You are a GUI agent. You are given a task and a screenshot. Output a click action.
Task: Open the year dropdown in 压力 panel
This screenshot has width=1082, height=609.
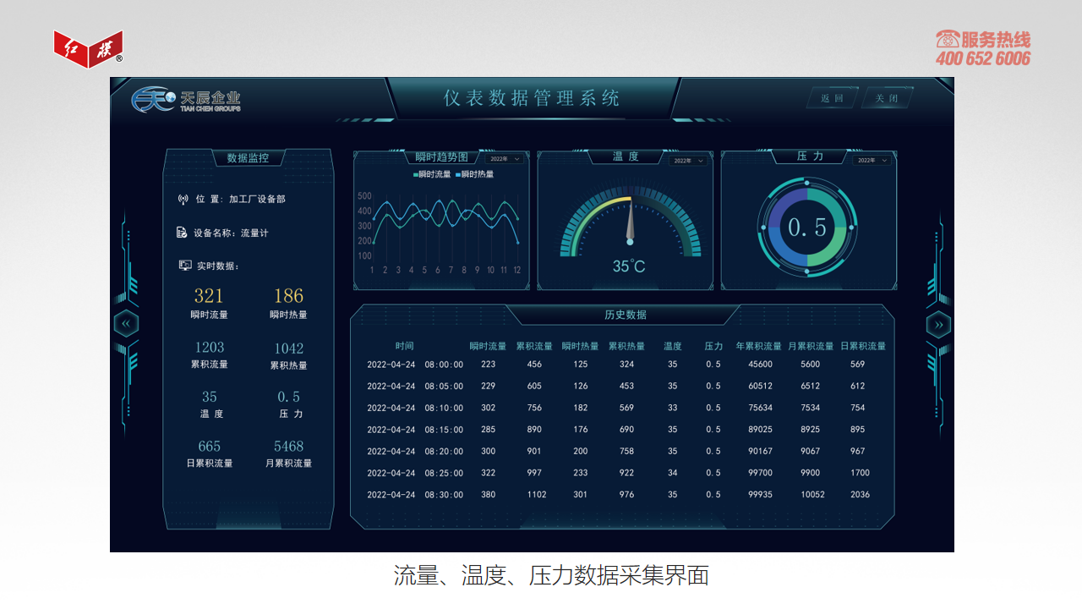[x=872, y=160]
